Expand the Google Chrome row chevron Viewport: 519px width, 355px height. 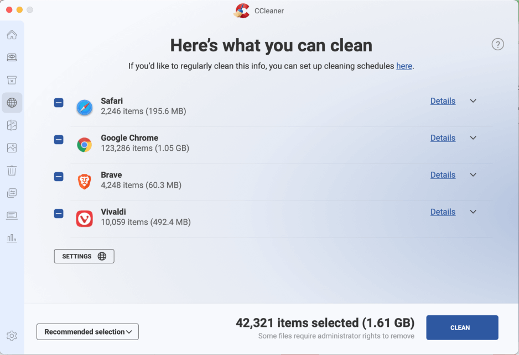click(x=473, y=138)
